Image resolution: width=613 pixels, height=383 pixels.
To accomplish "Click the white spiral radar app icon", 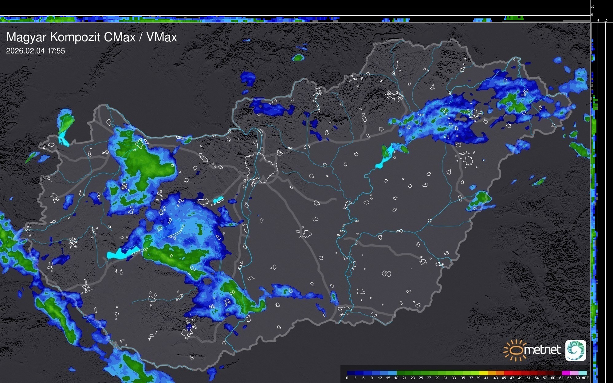I will click(x=576, y=350).
